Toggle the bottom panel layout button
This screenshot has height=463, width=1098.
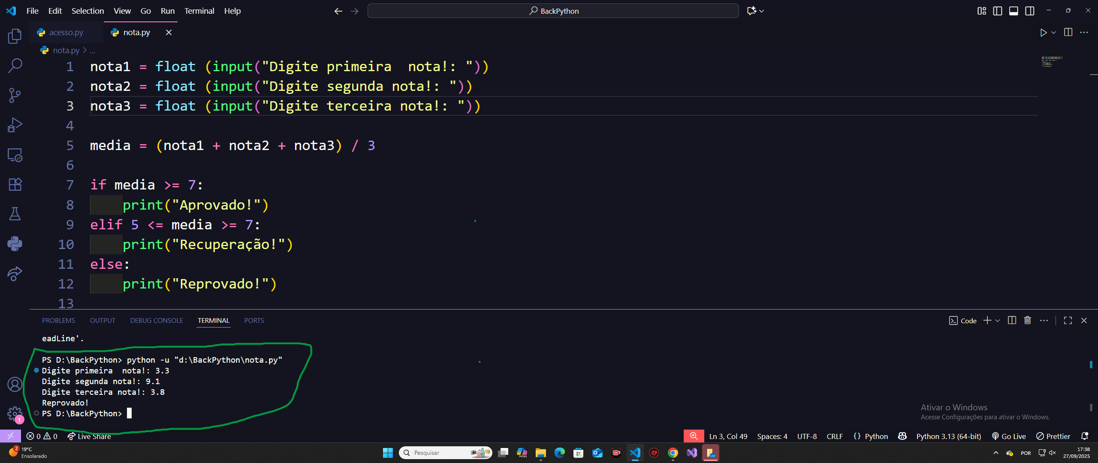click(1014, 11)
